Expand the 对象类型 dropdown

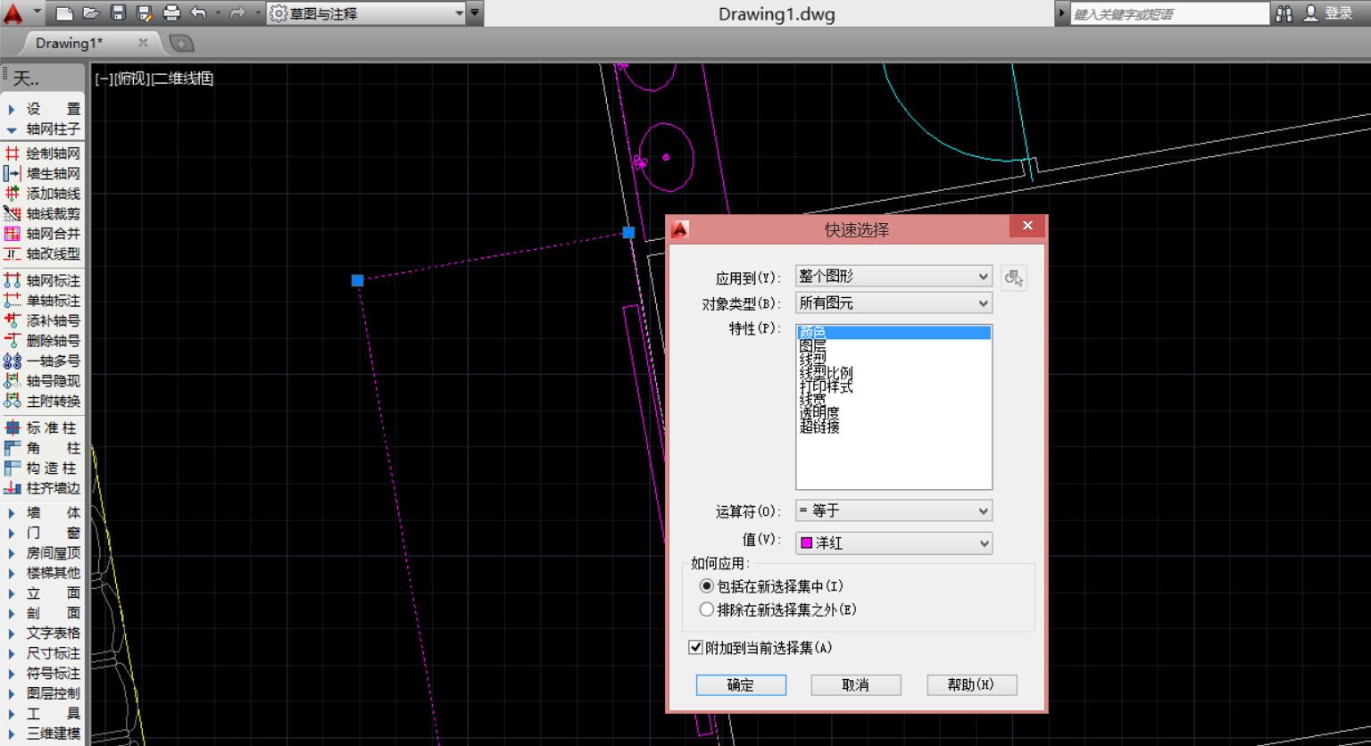[893, 303]
